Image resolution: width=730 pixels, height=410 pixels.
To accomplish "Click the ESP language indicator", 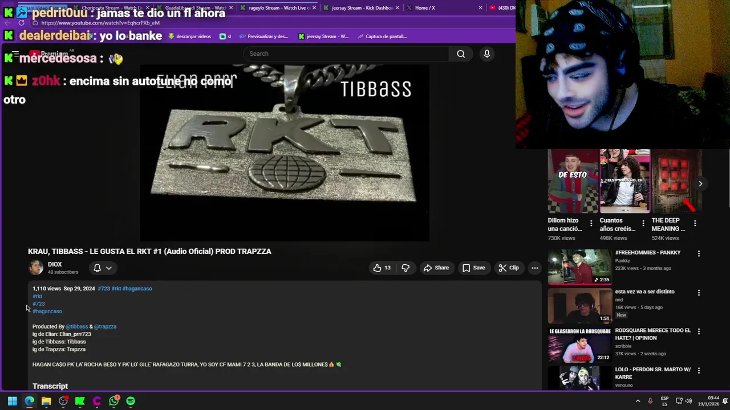I will [x=664, y=401].
